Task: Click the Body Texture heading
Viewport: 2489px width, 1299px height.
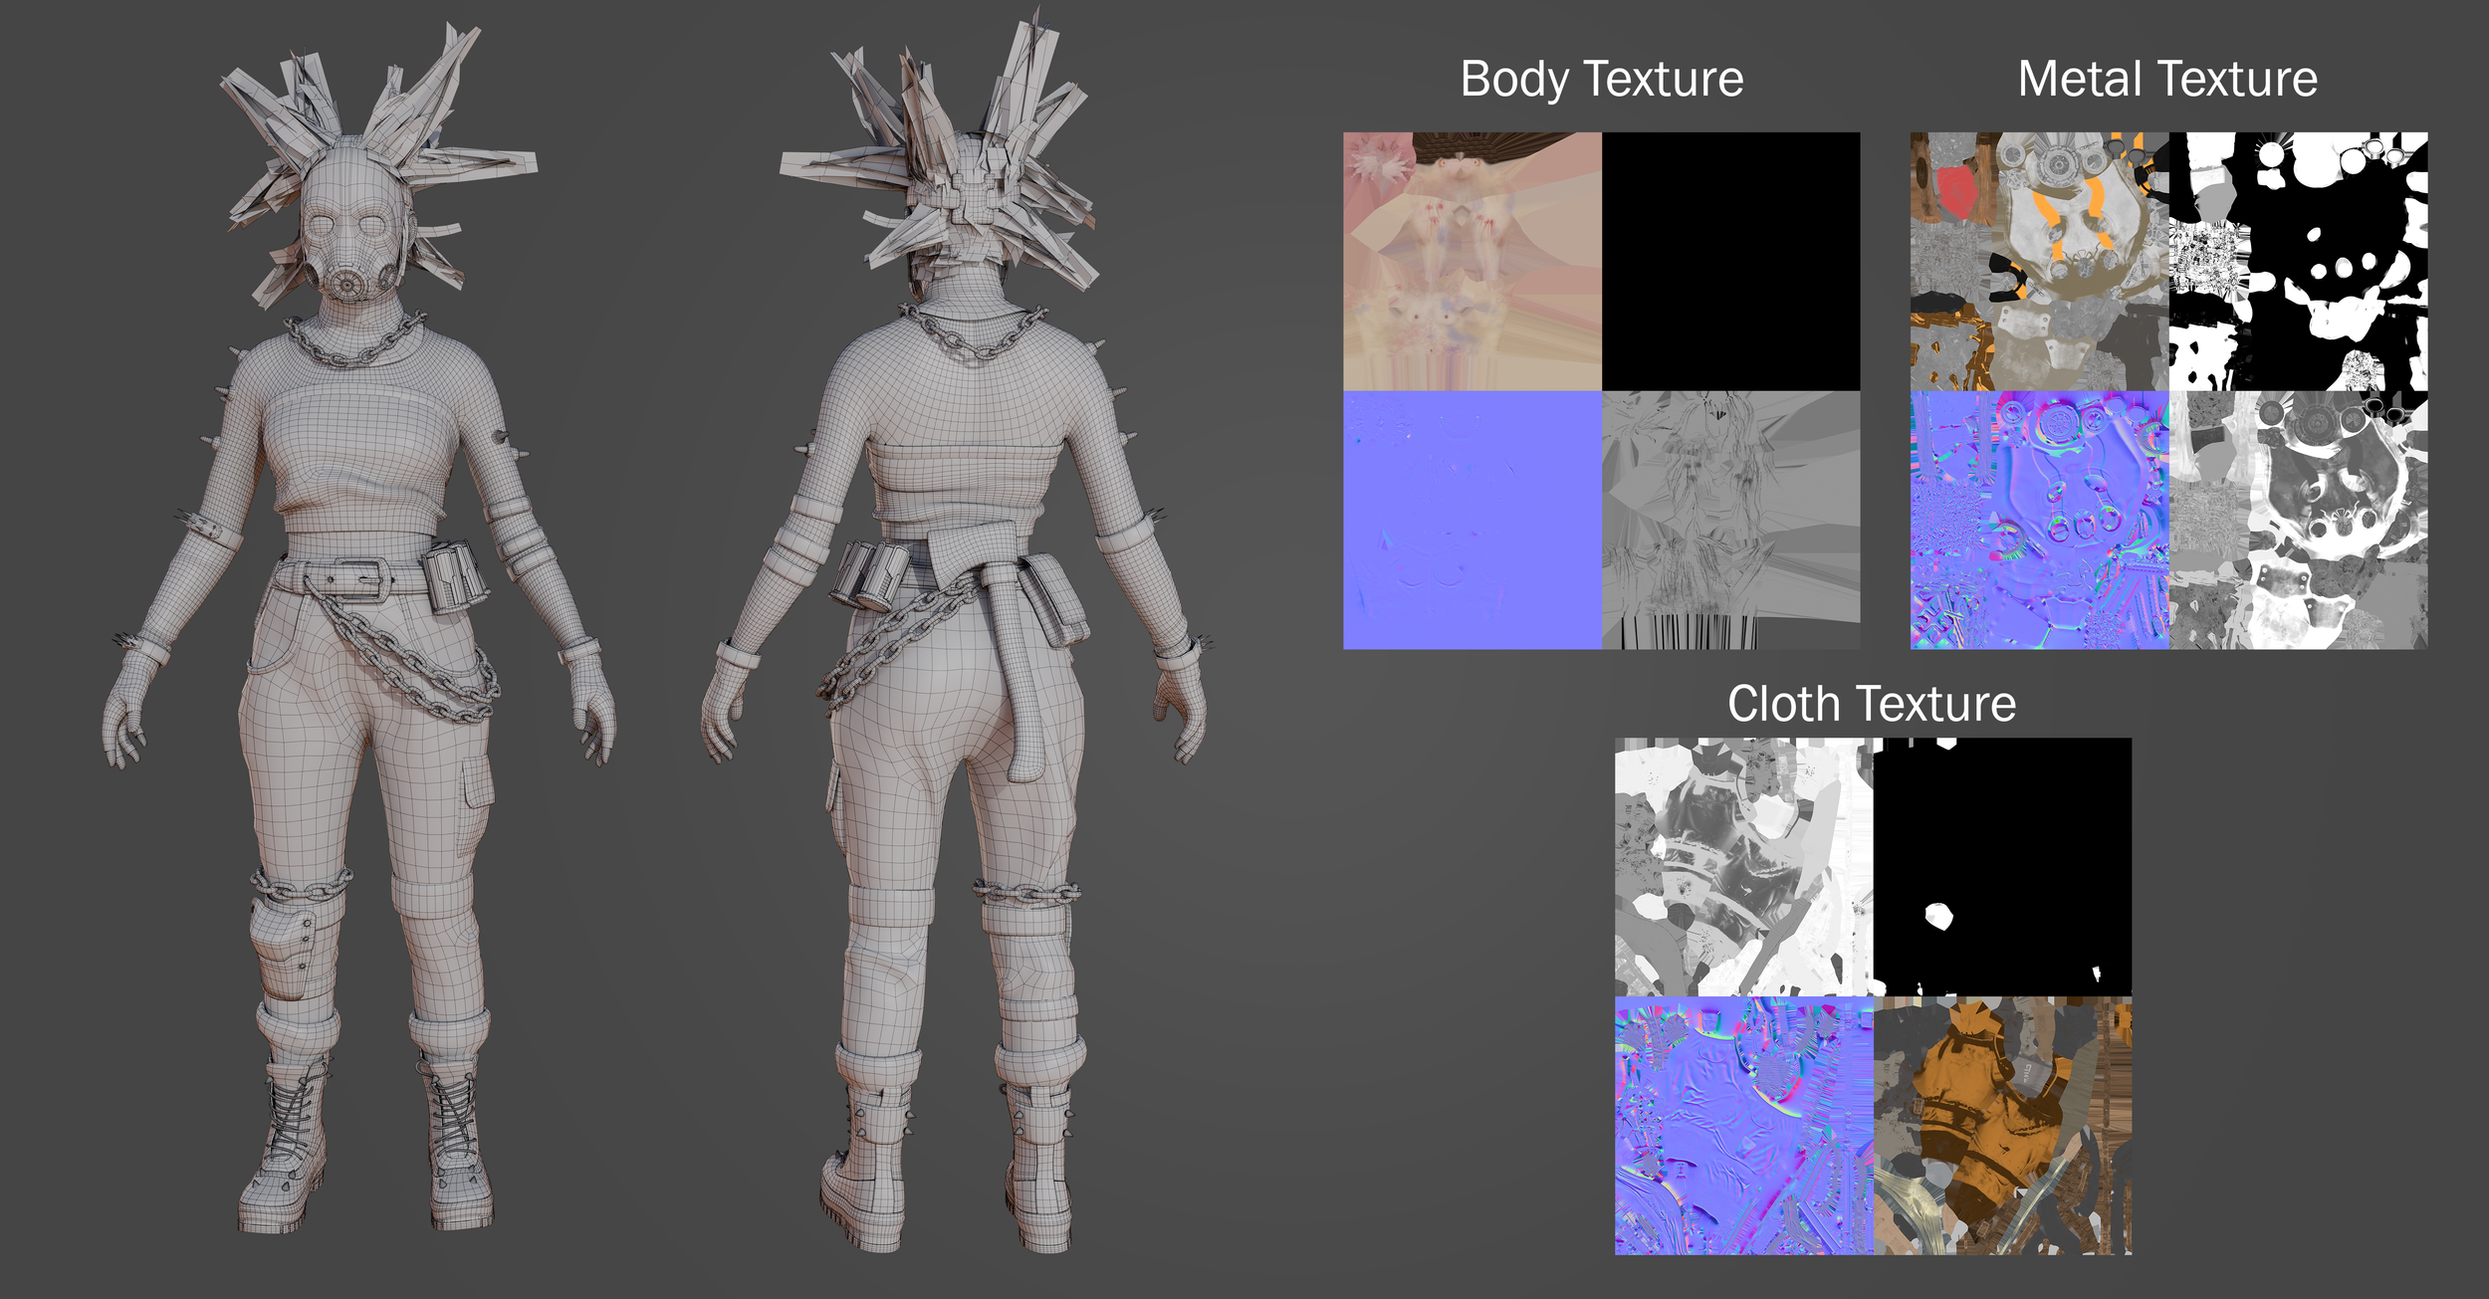Action: click(1601, 80)
